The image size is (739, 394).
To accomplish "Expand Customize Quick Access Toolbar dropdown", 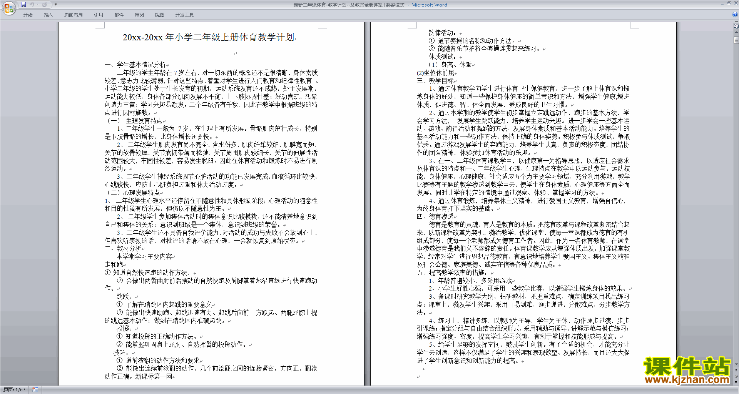I will point(55,5).
